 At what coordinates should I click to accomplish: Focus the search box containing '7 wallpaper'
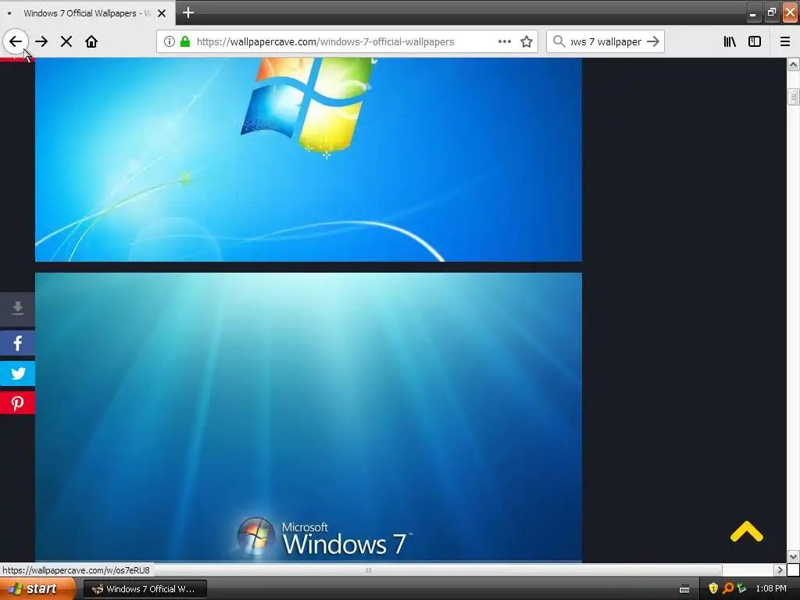(x=605, y=41)
